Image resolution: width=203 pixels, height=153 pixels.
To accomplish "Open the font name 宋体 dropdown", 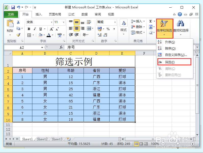I will (x=51, y=22).
